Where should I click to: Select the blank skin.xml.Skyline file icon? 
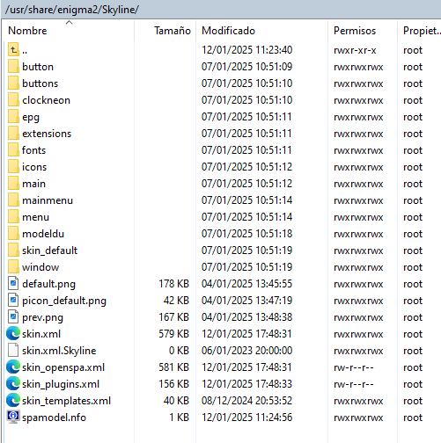(13, 351)
